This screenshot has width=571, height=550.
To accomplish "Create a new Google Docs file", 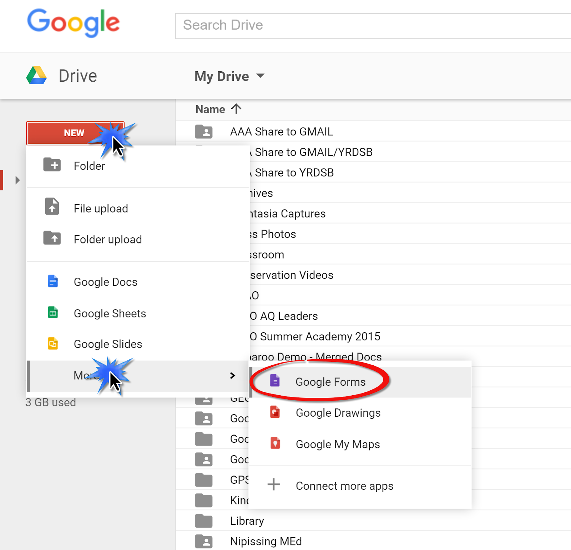I will [x=138, y=282].
